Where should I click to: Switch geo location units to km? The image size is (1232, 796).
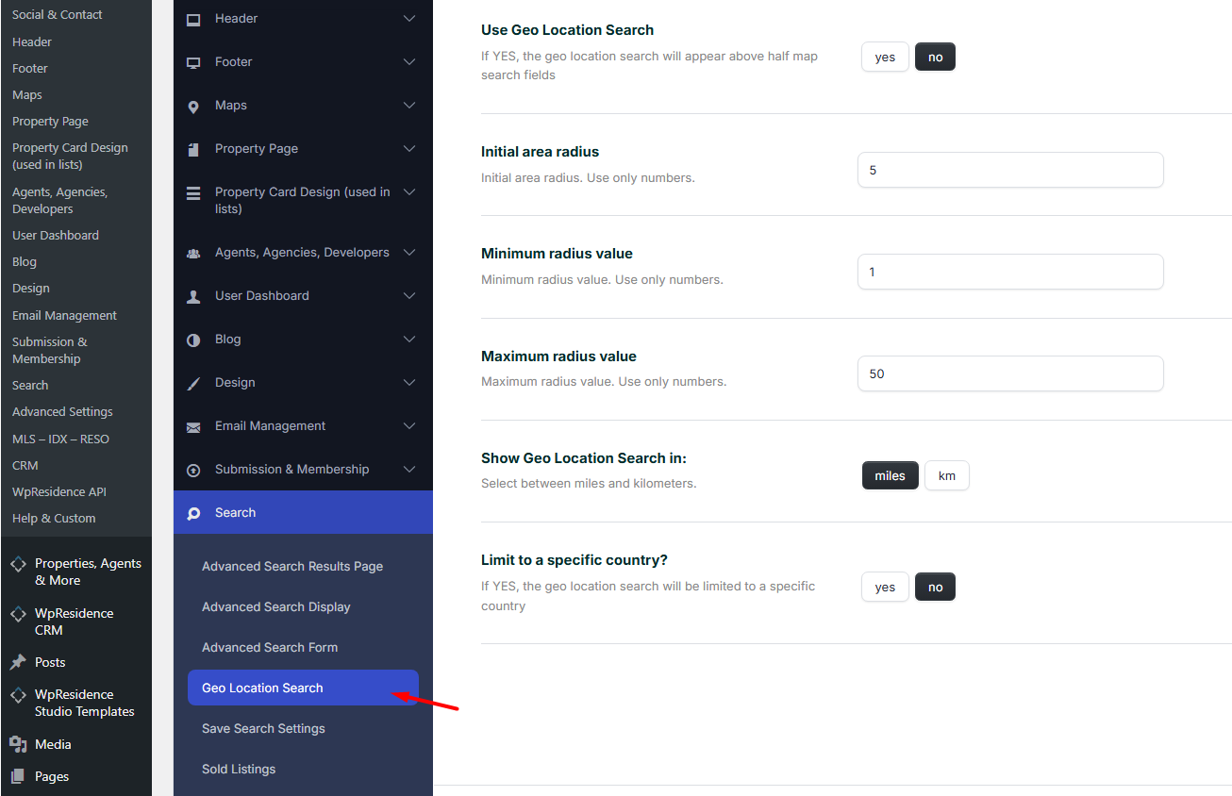tap(946, 476)
